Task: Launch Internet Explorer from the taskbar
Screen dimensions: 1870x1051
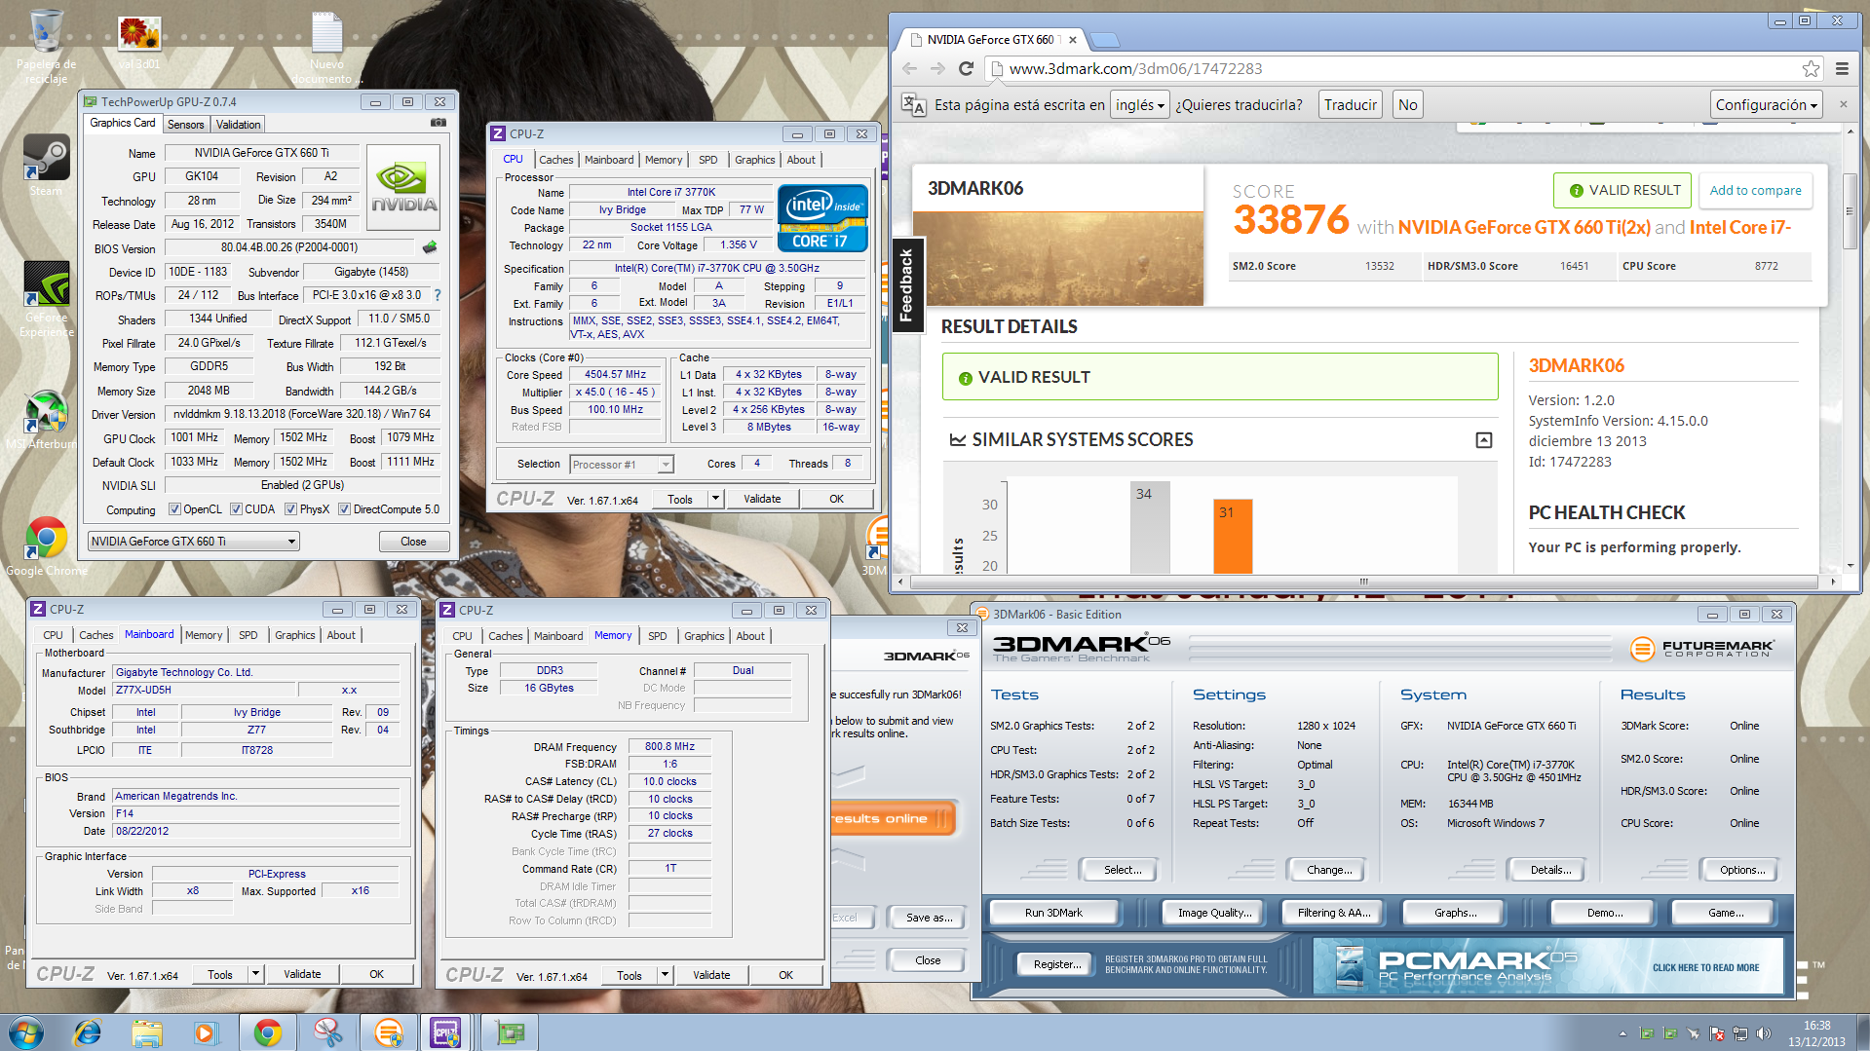Action: [88, 1032]
